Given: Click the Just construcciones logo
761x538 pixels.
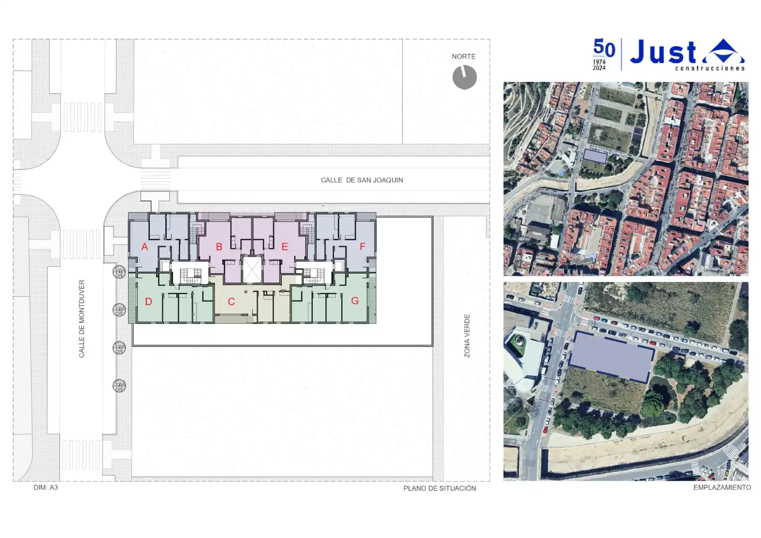Looking at the screenshot, I should tap(687, 55).
